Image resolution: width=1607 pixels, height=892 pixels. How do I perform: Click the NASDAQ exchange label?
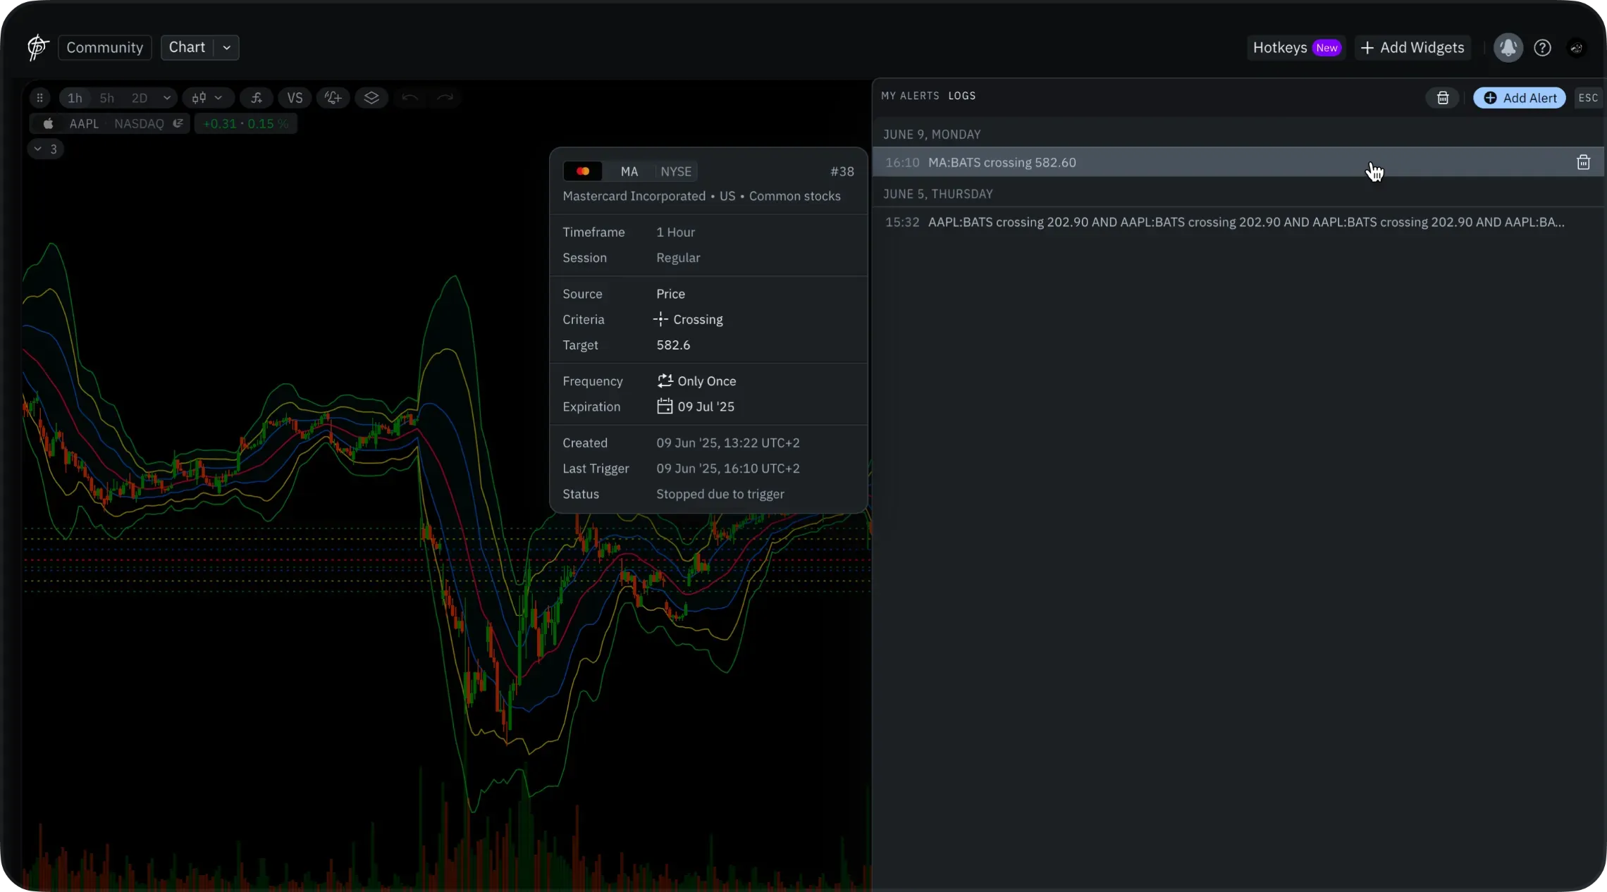(139, 124)
